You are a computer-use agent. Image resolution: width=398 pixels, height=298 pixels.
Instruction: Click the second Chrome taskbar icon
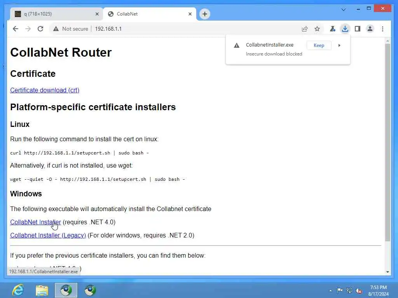point(90,290)
